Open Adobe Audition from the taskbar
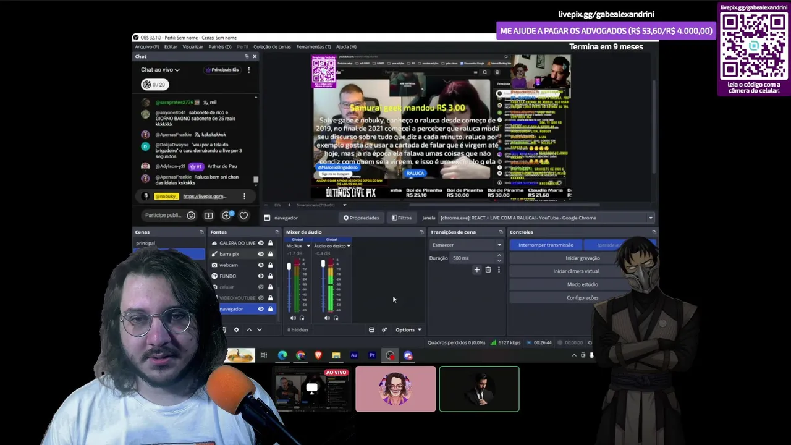 point(354,355)
